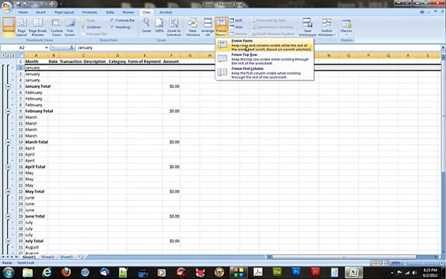The width and height of the screenshot is (446, 279).
Task: Open the Insert ribbon tab
Action: [x=41, y=12]
